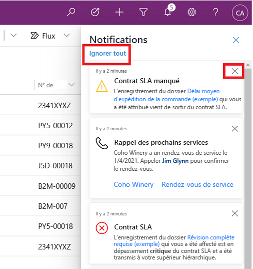This screenshot has height=269, width=253.
Task: Click the Contrat SLA manqué title
Action: coord(147,81)
